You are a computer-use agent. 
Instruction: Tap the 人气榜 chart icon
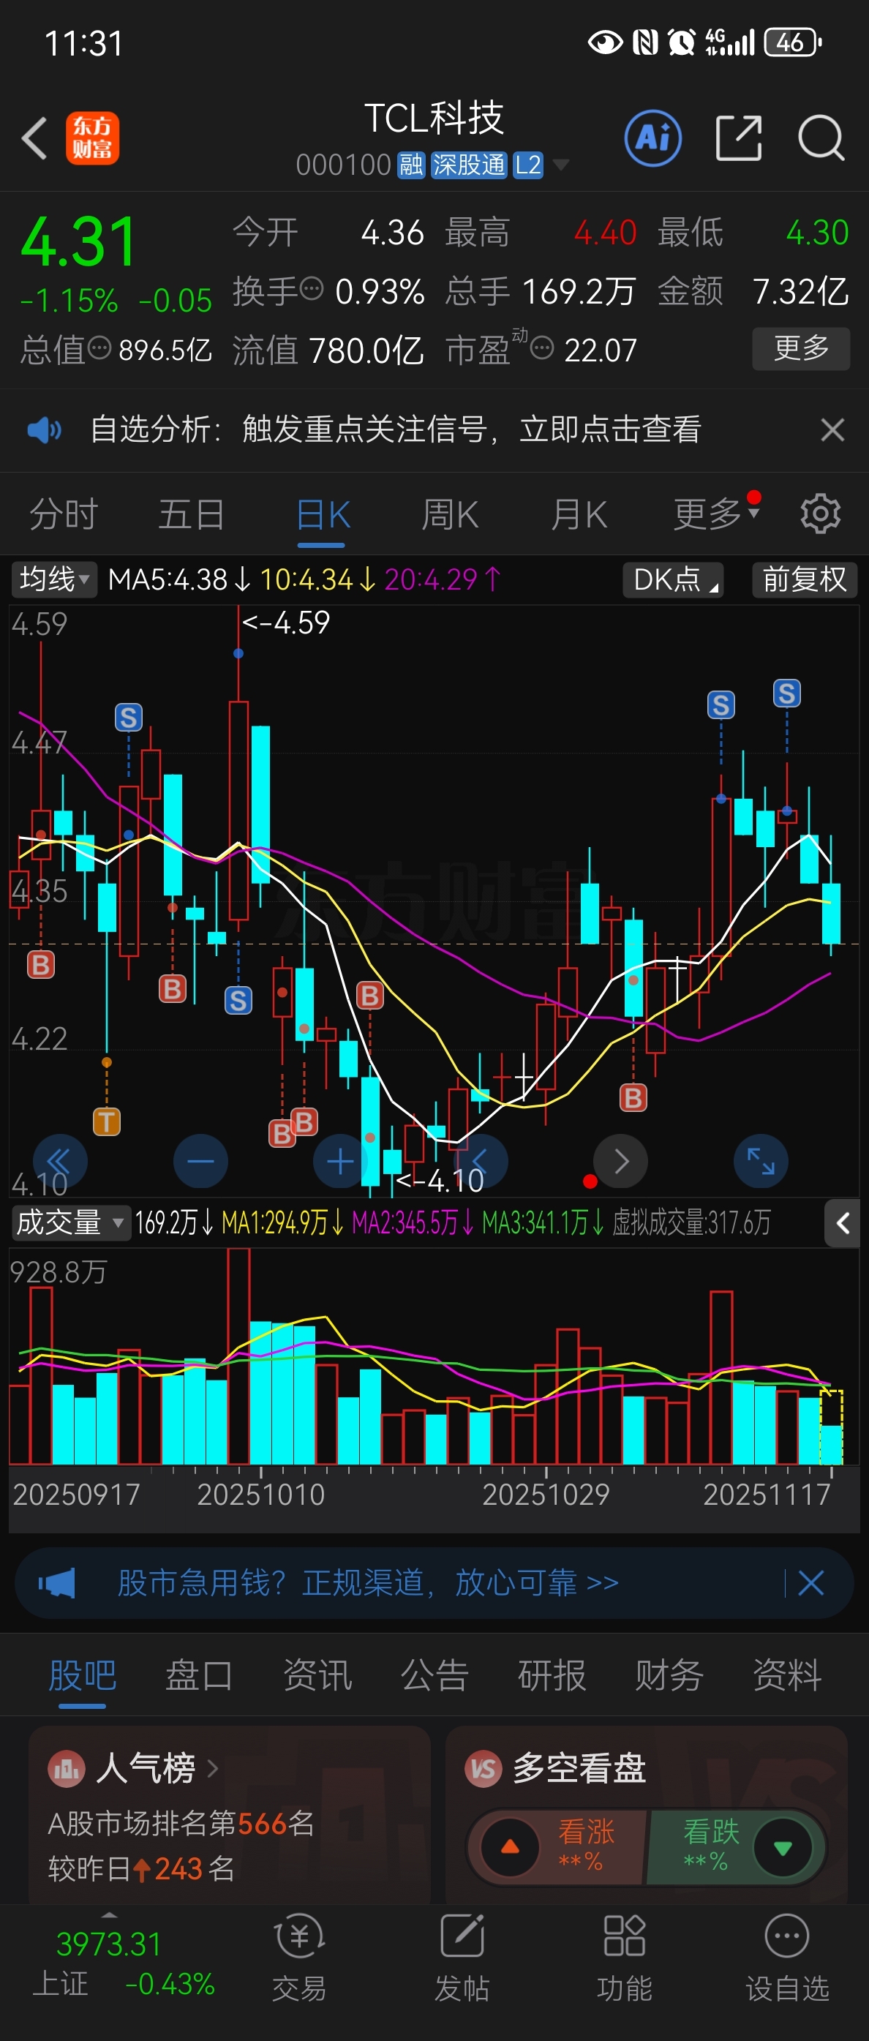click(67, 1768)
